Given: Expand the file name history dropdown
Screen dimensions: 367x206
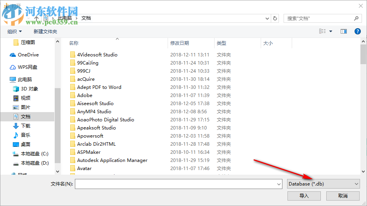Looking at the screenshot, I should point(279,184).
